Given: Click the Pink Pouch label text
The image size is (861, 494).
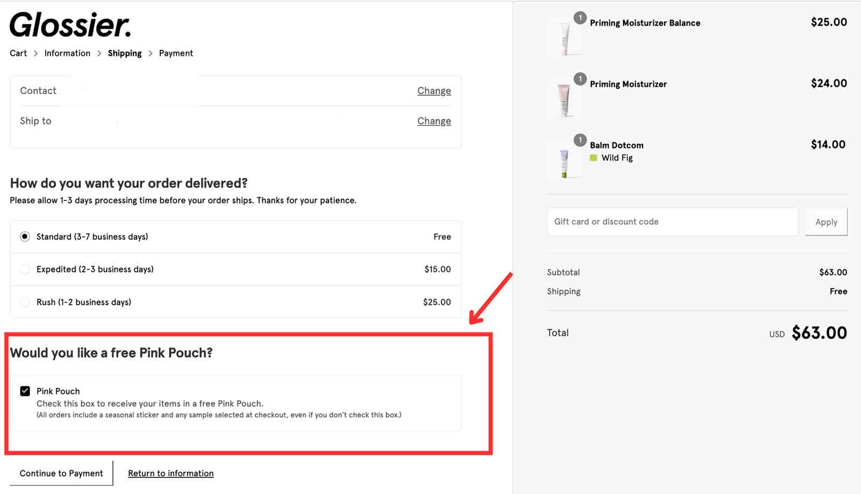Looking at the screenshot, I should pos(58,391).
